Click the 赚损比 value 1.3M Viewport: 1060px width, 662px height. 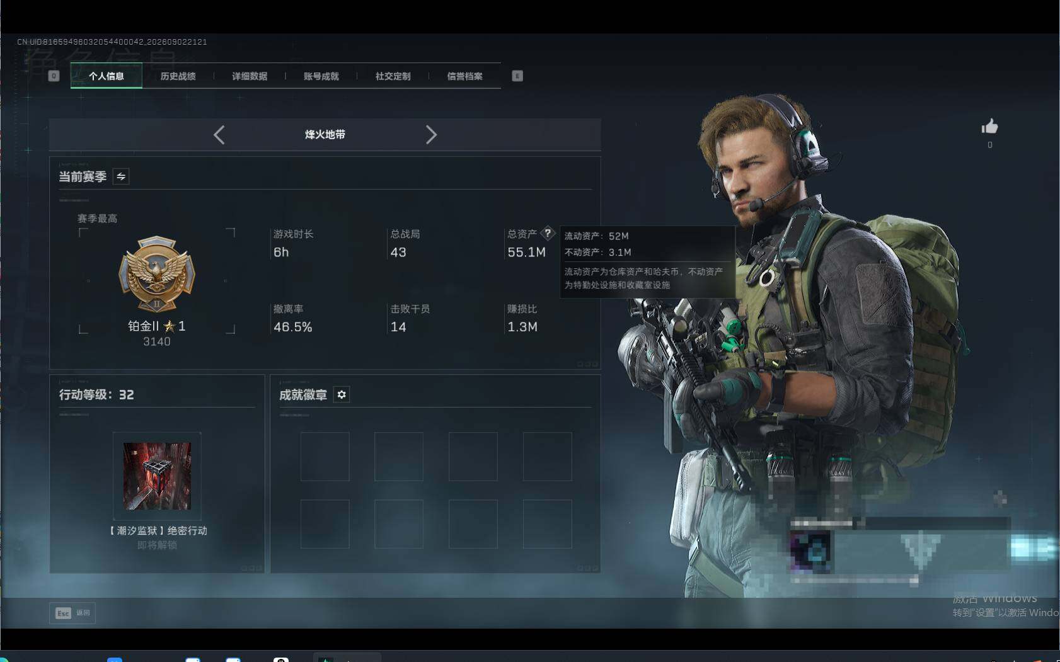coord(522,327)
